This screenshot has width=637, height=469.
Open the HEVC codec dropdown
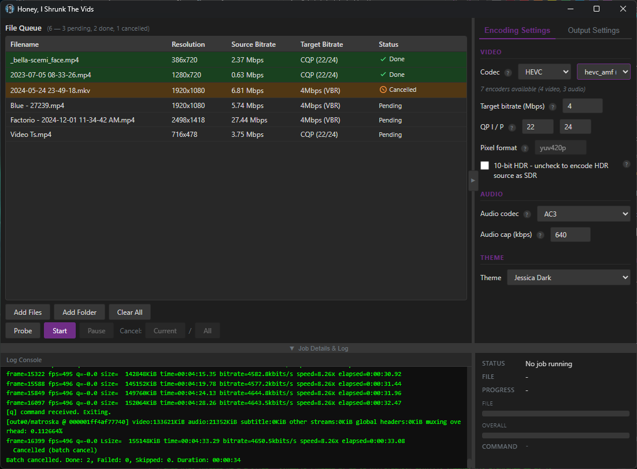point(544,72)
